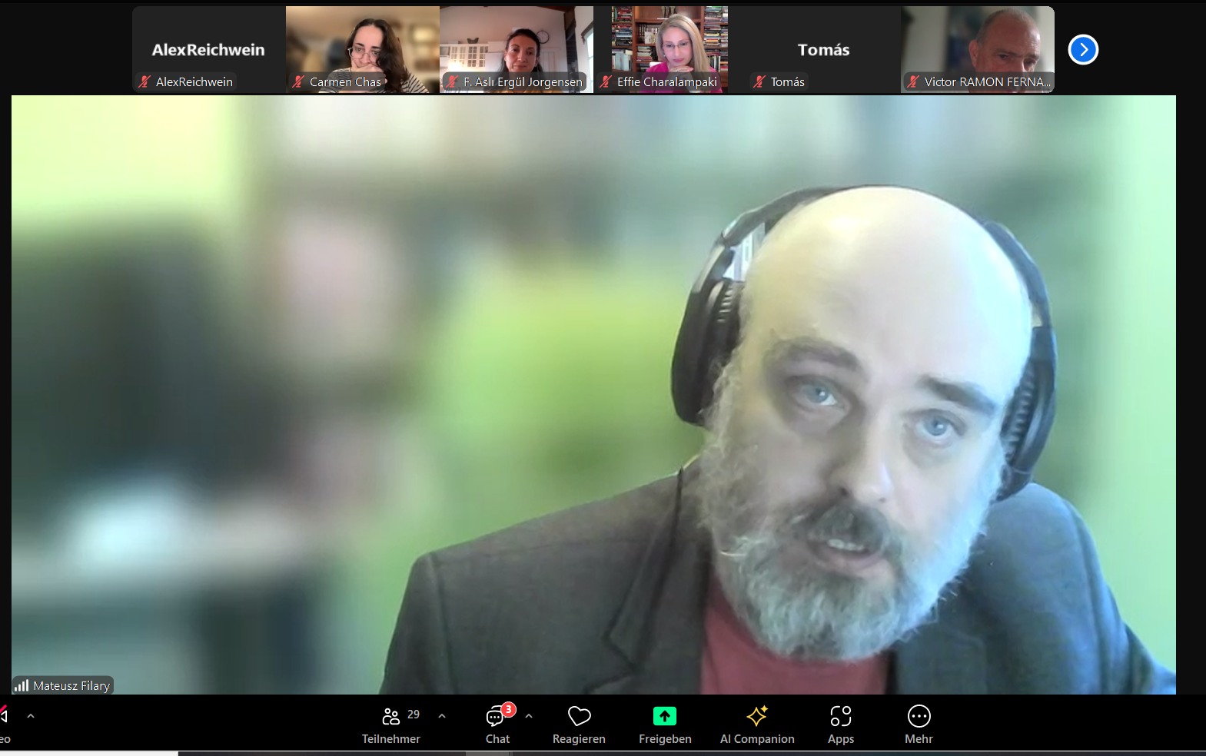Select the Effie Charalampaki video thumbnail
Screen dimensions: 1206x756
pyautogui.click(x=669, y=46)
